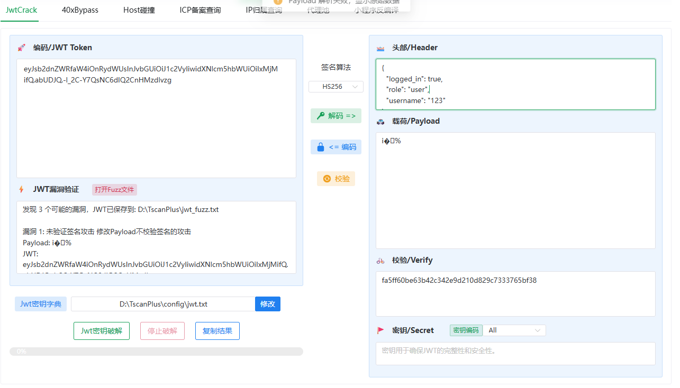The width and height of the screenshot is (680, 388).
Task: Focus the 密钥/Secret input field
Action: [x=515, y=353]
